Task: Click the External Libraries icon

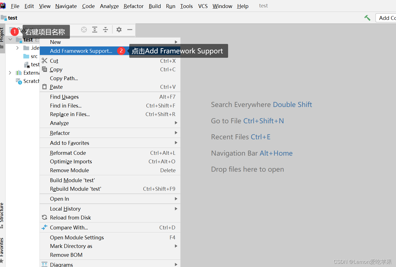Action: [x=19, y=73]
